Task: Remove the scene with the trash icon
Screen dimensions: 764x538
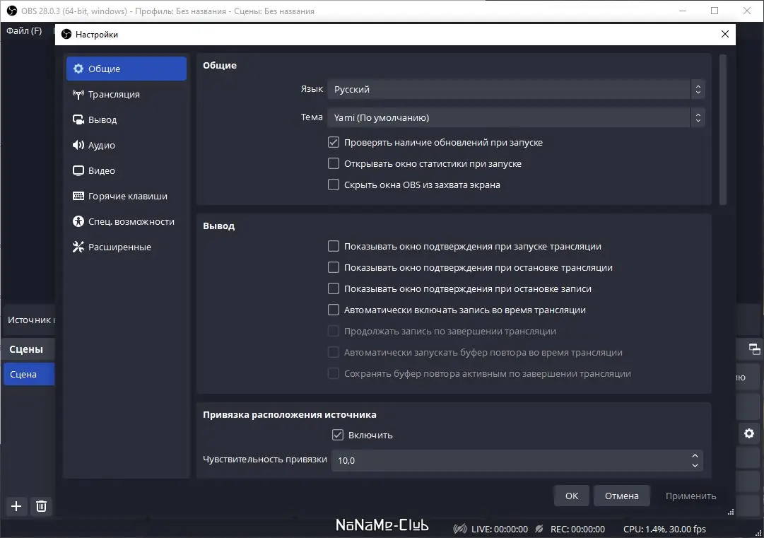Action: point(42,506)
